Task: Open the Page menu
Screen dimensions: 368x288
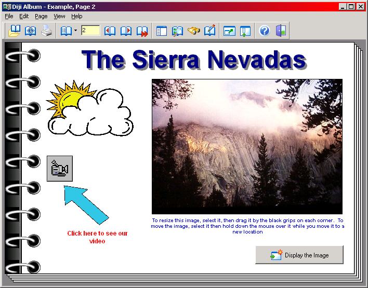Action: click(x=41, y=17)
